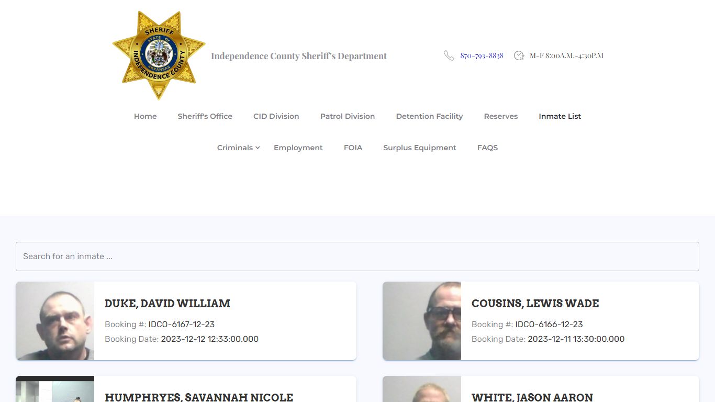Open the CID Division menu item

(x=276, y=116)
